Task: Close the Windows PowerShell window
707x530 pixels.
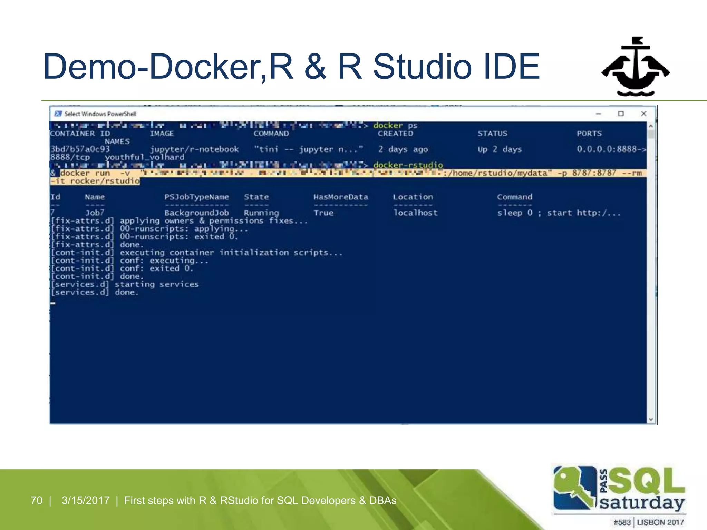Action: coord(643,114)
